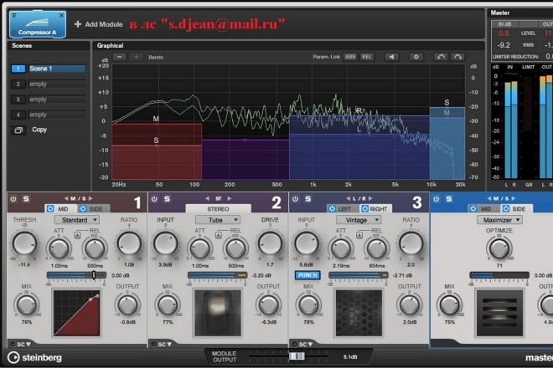Click the RATIO knob in band 3
This screenshot has width=553, height=368.
411,243
